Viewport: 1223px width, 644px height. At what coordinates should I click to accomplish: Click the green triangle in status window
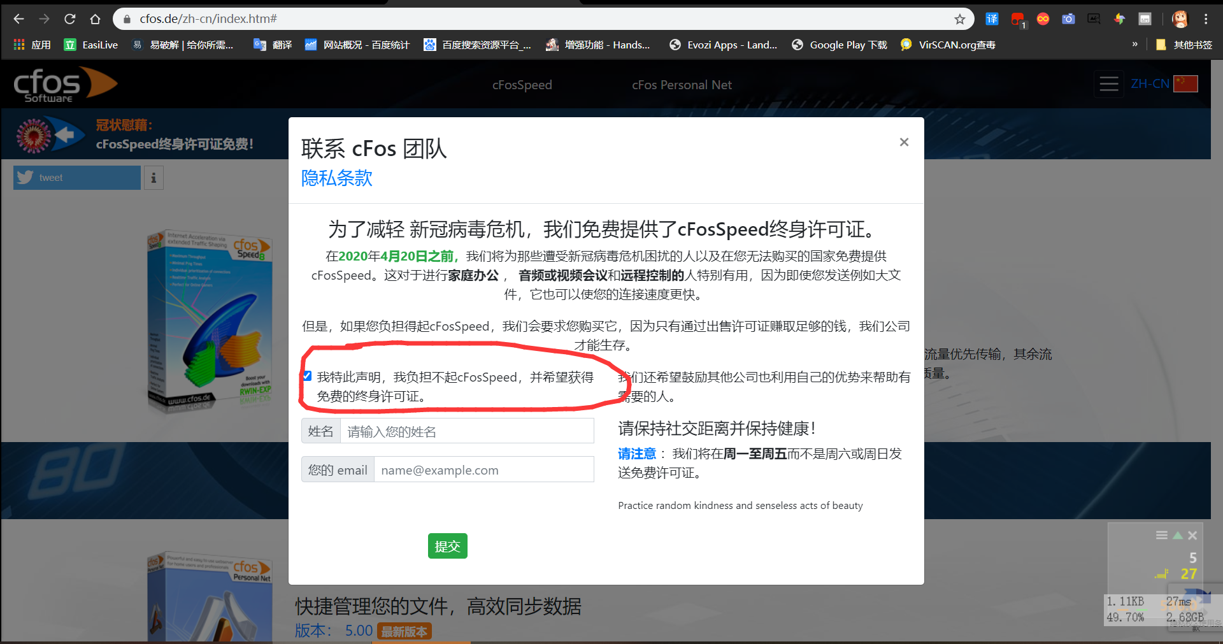click(x=1178, y=536)
